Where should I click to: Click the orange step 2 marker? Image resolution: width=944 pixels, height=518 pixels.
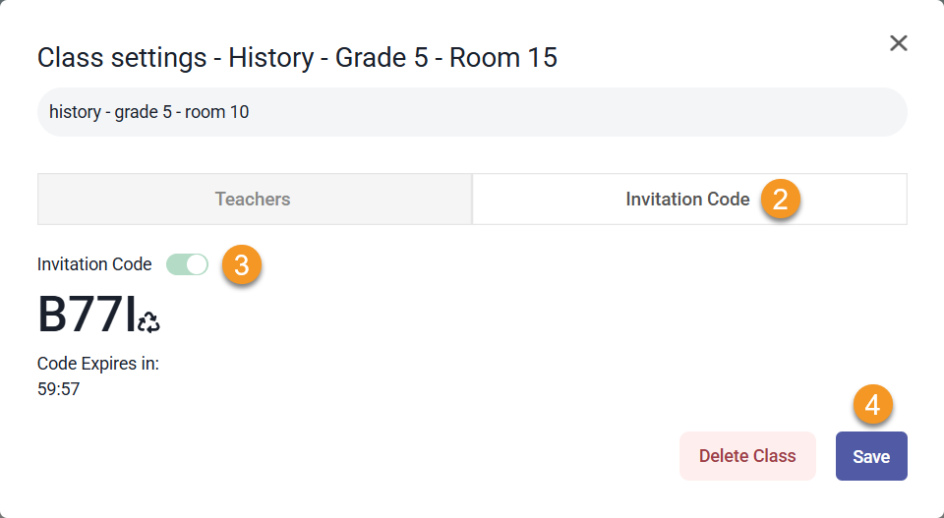coord(781,200)
